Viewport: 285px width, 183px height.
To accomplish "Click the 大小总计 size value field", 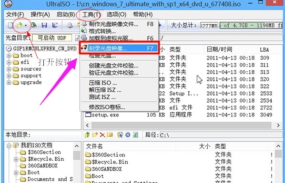I will pos(209,25).
